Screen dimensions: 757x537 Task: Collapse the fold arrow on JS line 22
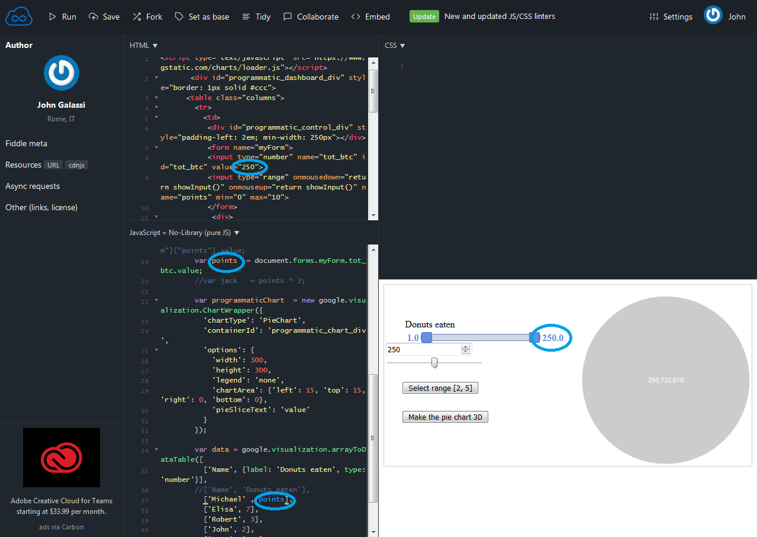click(156, 301)
